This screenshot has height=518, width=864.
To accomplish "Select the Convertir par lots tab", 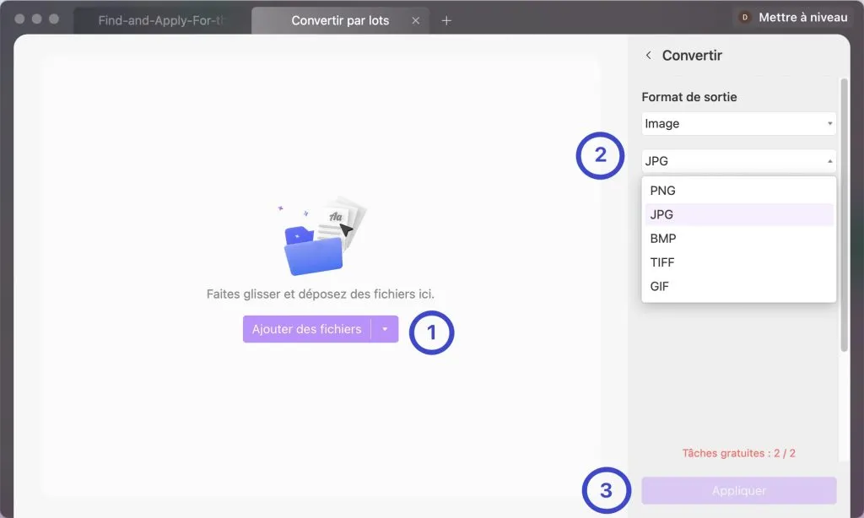I will pyautogui.click(x=337, y=20).
